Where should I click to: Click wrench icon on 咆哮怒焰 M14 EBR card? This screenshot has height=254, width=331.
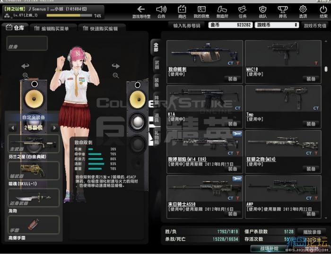[x=237, y=134]
